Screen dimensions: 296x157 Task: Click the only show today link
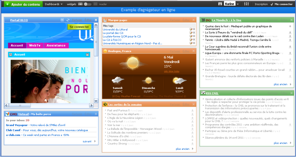(172, 71)
